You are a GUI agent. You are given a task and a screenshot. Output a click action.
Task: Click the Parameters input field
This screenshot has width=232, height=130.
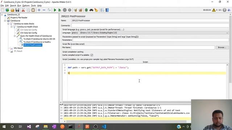(151, 40)
